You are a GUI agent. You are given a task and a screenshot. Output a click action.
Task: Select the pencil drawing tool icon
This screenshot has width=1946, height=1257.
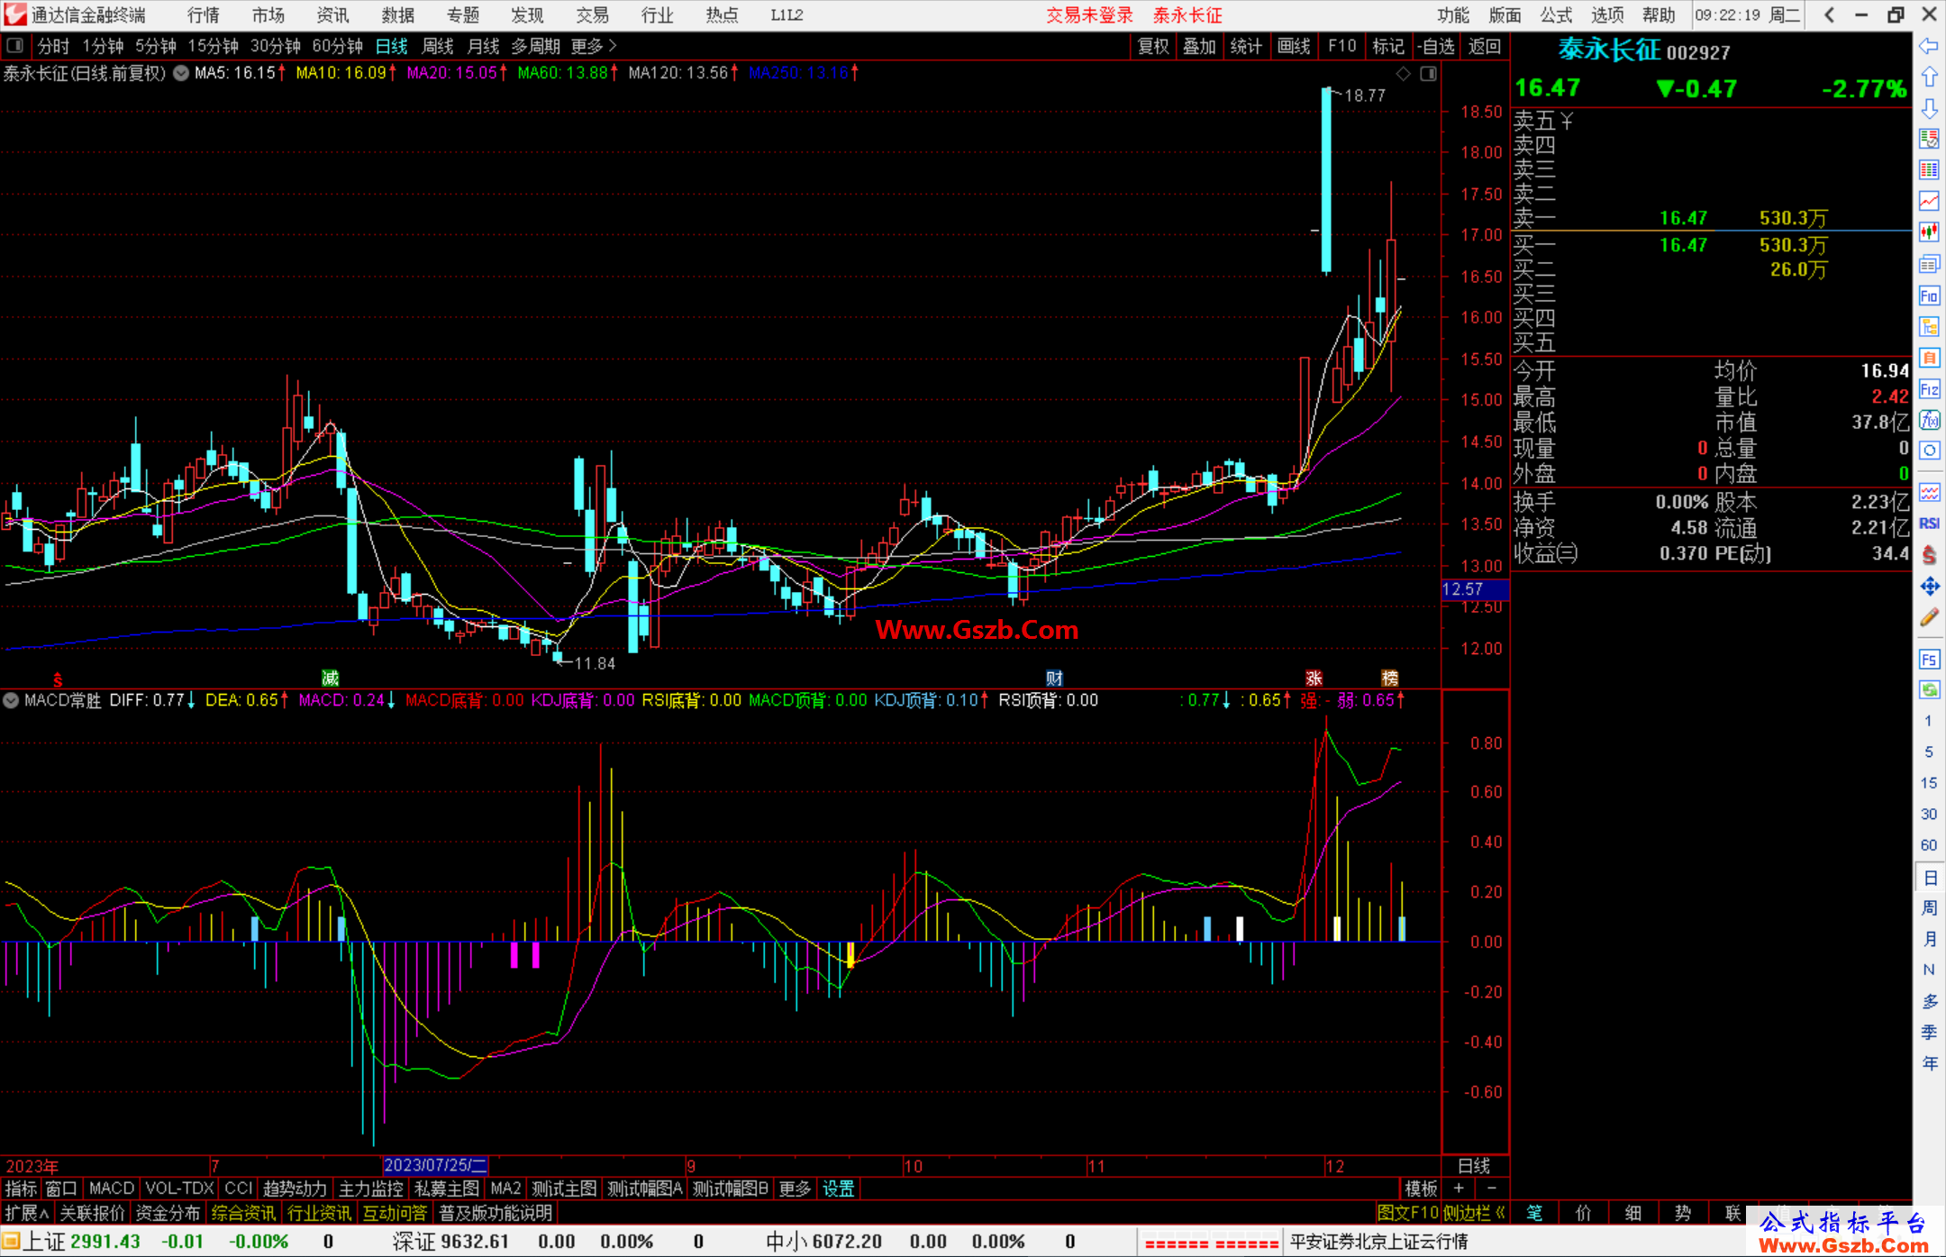tap(1929, 618)
